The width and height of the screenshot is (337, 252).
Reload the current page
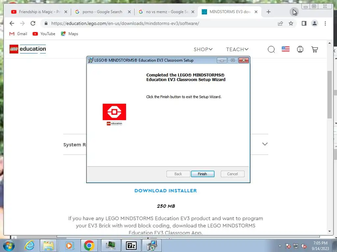(x=33, y=23)
